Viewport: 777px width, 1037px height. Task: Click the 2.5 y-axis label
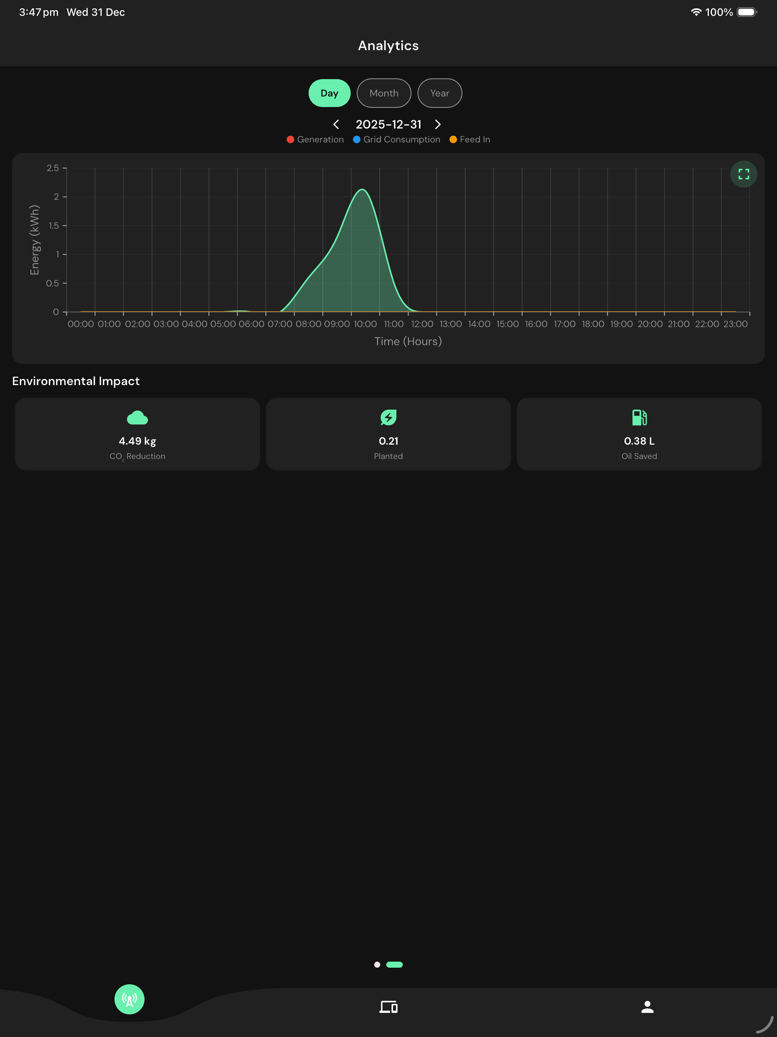(53, 168)
